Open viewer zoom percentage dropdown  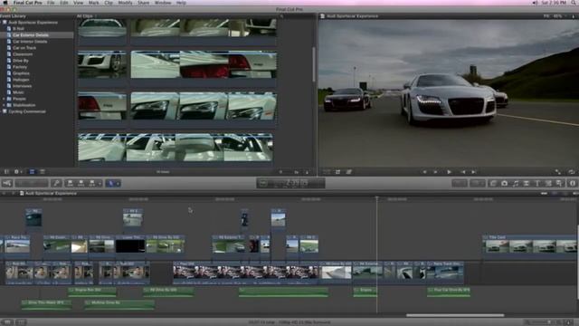(x=555, y=16)
